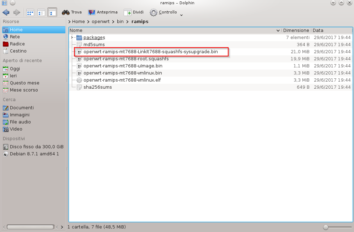
Task: Switch to Compact view mode
Action: (41, 12)
